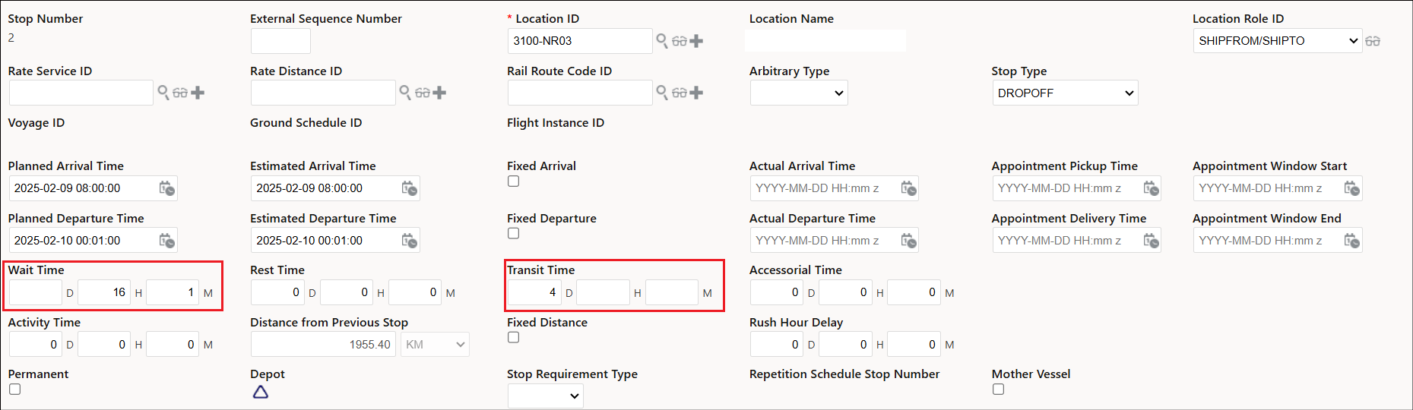Open Actual Arrival Time calendar icon
This screenshot has width=1413, height=410.
click(909, 188)
